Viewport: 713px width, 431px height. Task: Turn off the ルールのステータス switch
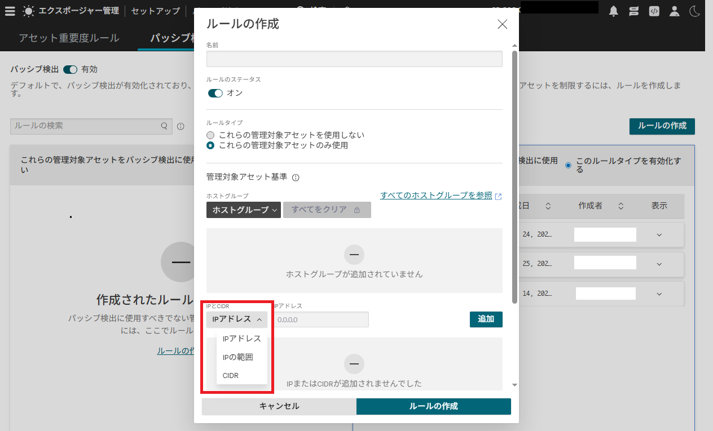click(215, 93)
